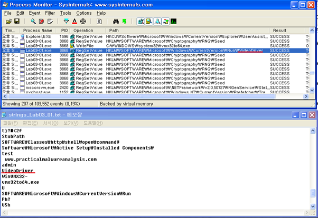
Task: Open the Event menu
Action: pyautogui.click(x=34, y=13)
